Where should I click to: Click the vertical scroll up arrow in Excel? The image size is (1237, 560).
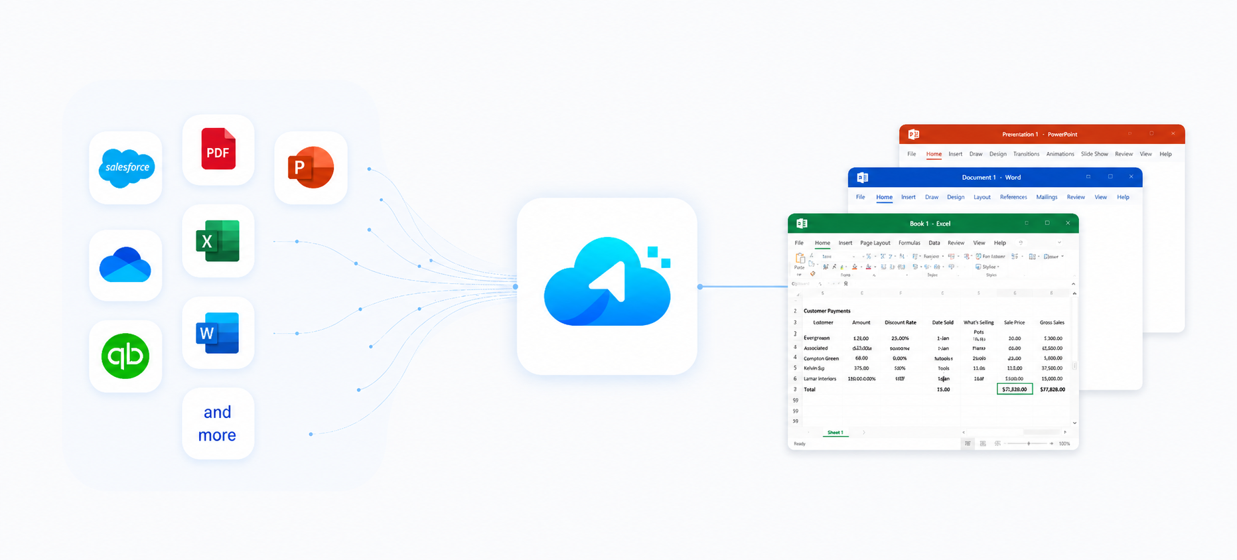1074,293
